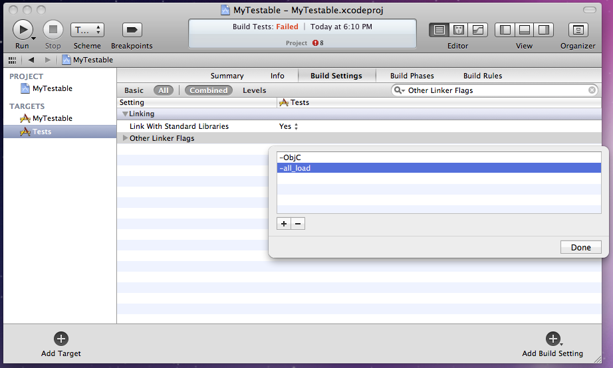This screenshot has width=613, height=368.
Task: Select the Tests target
Action: pos(60,132)
